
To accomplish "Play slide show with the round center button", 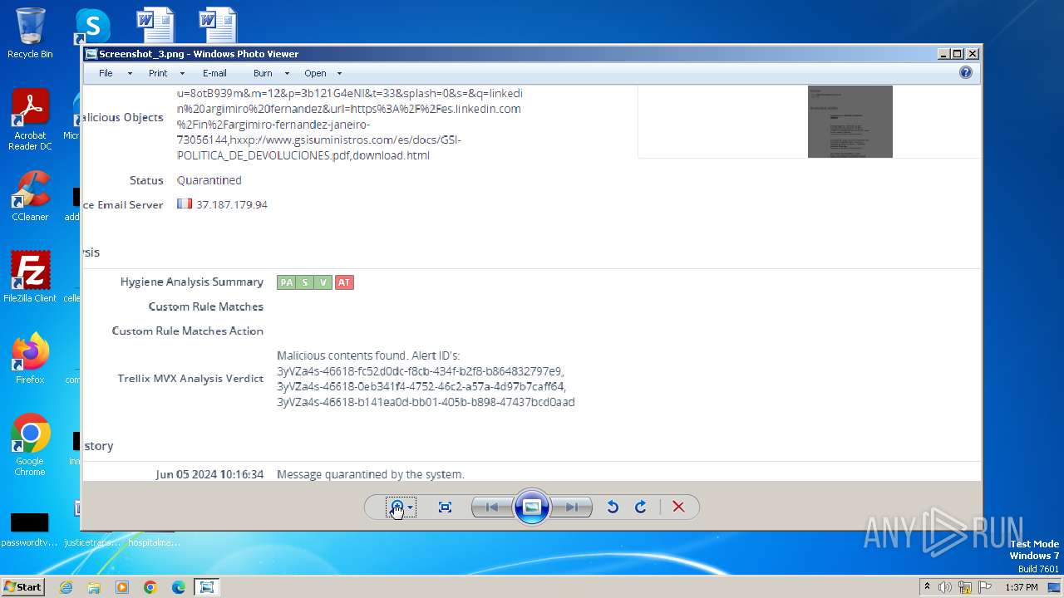I will tap(532, 507).
